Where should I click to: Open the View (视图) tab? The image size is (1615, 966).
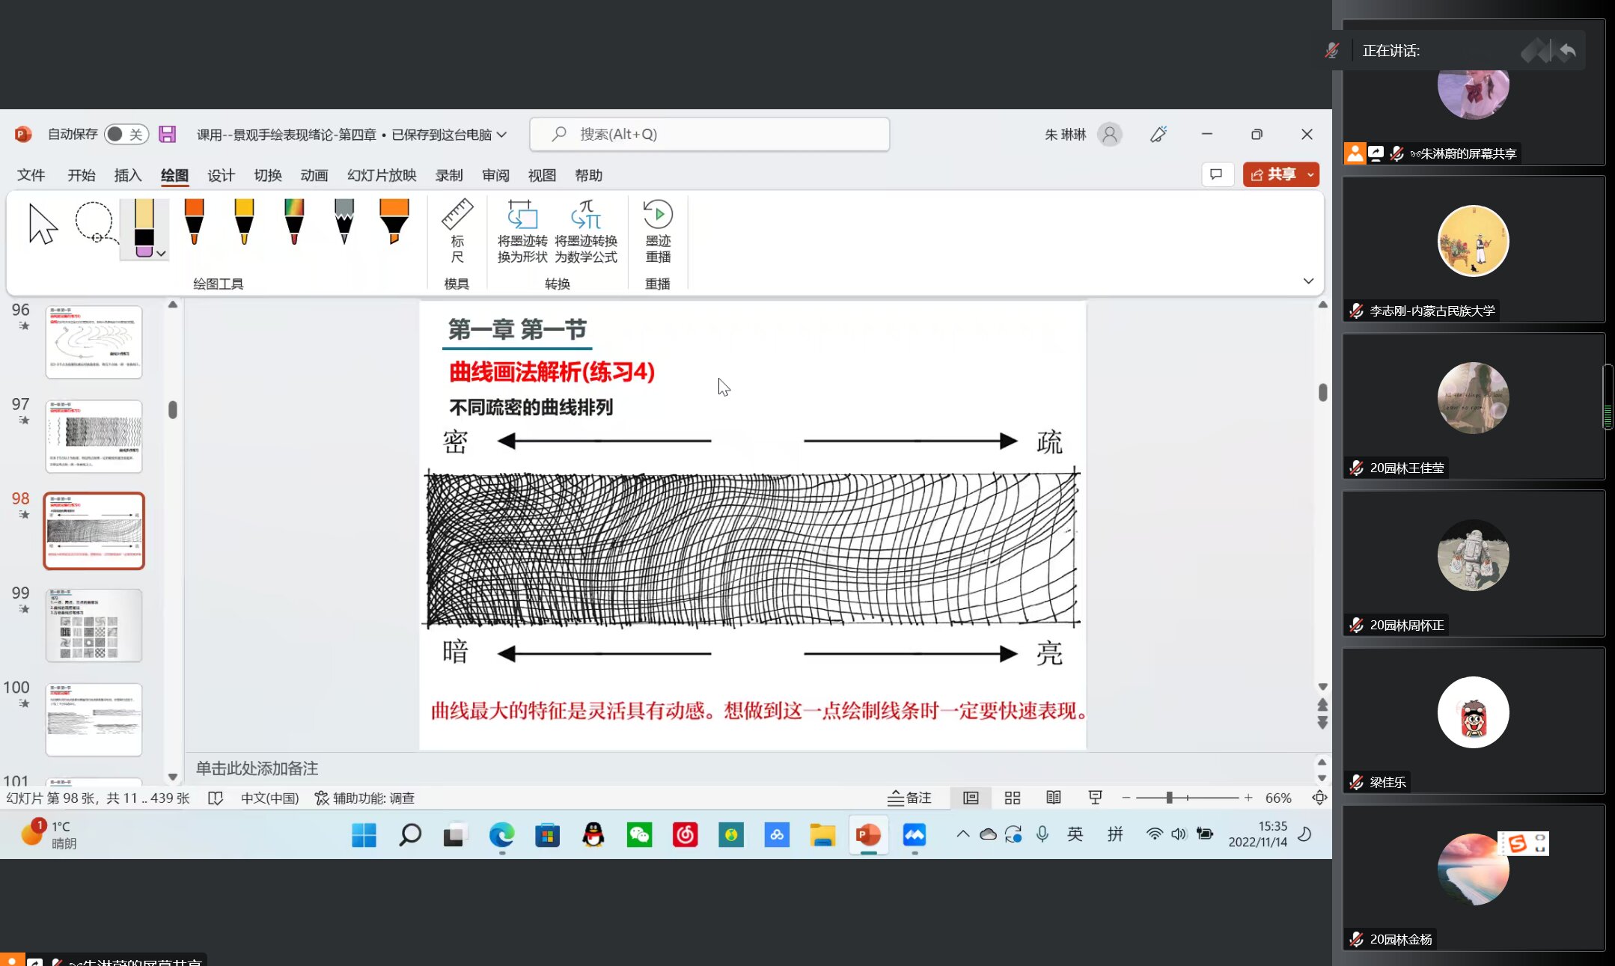tap(542, 175)
